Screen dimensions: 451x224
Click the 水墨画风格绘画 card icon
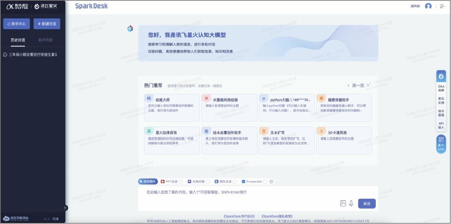pos(206,98)
